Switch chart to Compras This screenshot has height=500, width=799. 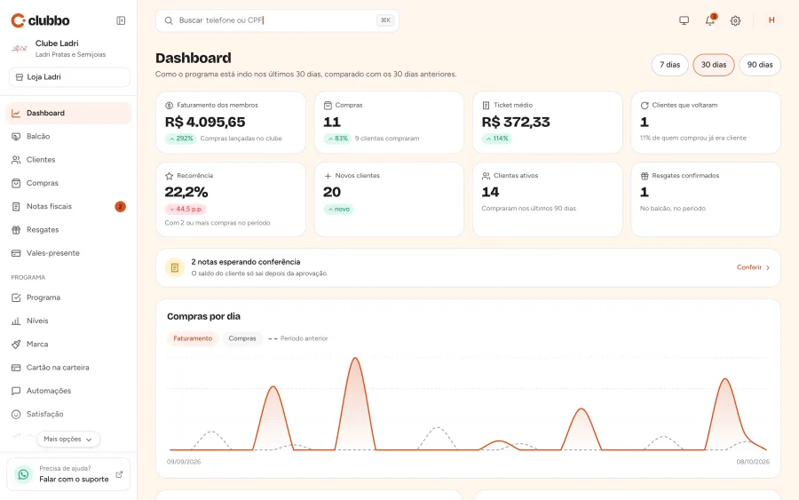242,338
